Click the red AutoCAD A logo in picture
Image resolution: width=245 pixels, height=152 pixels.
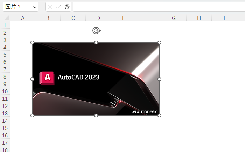point(47,78)
